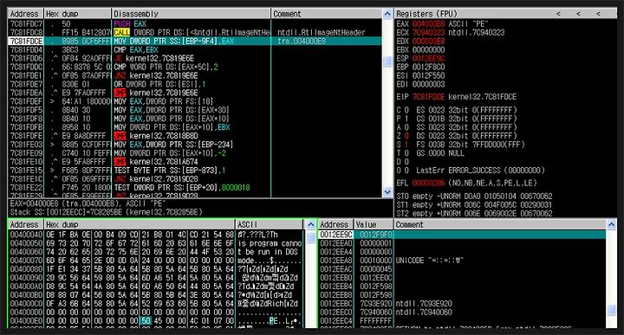This screenshot has width=624, height=335.
Task: Click the Registers (FPU) header bar
Action: coord(505,14)
